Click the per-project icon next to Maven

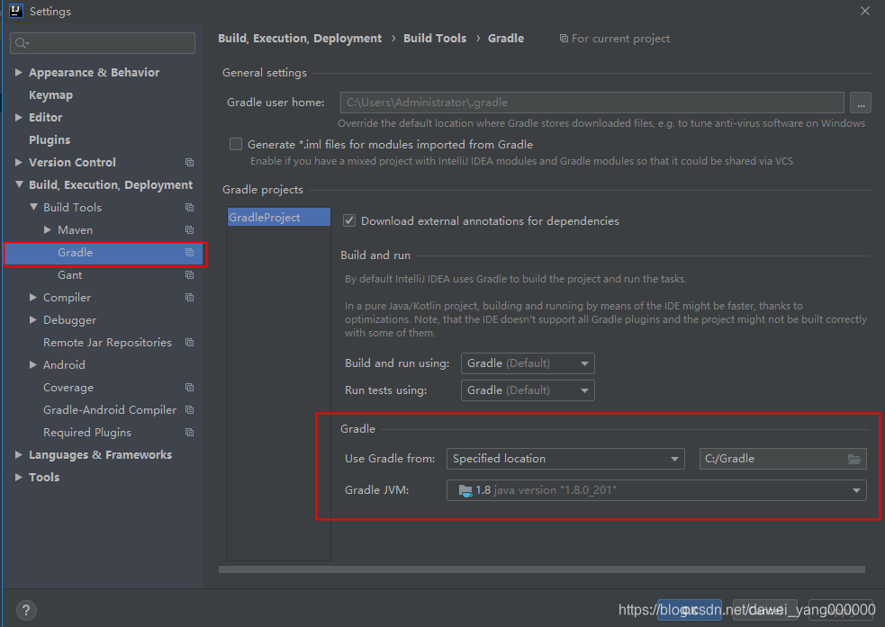point(190,230)
